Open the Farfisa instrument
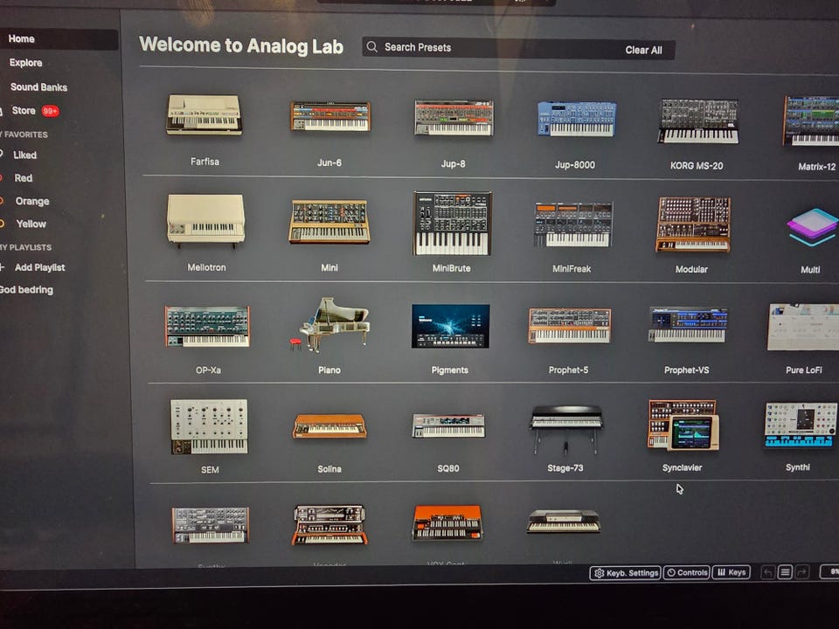Viewport: 839px width, 629px height. (x=204, y=115)
